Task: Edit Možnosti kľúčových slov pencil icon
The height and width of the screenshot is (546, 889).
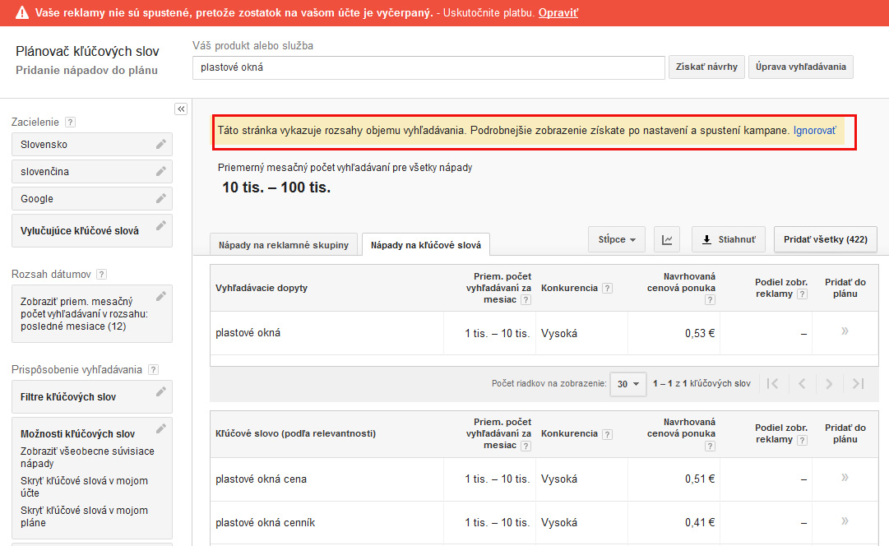Action: tap(161, 428)
